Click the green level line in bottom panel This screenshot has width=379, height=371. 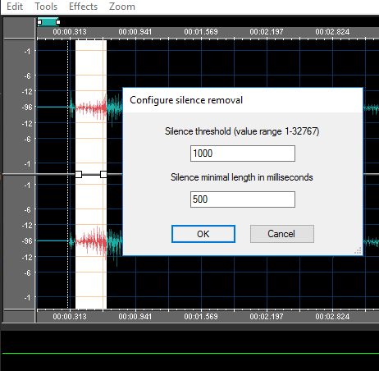point(190,353)
